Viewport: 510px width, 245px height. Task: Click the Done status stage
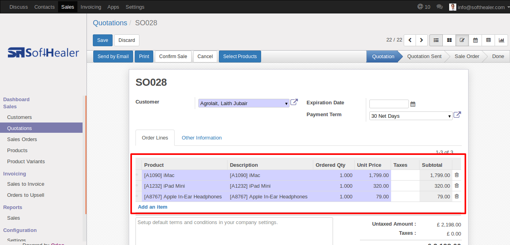[x=498, y=57]
